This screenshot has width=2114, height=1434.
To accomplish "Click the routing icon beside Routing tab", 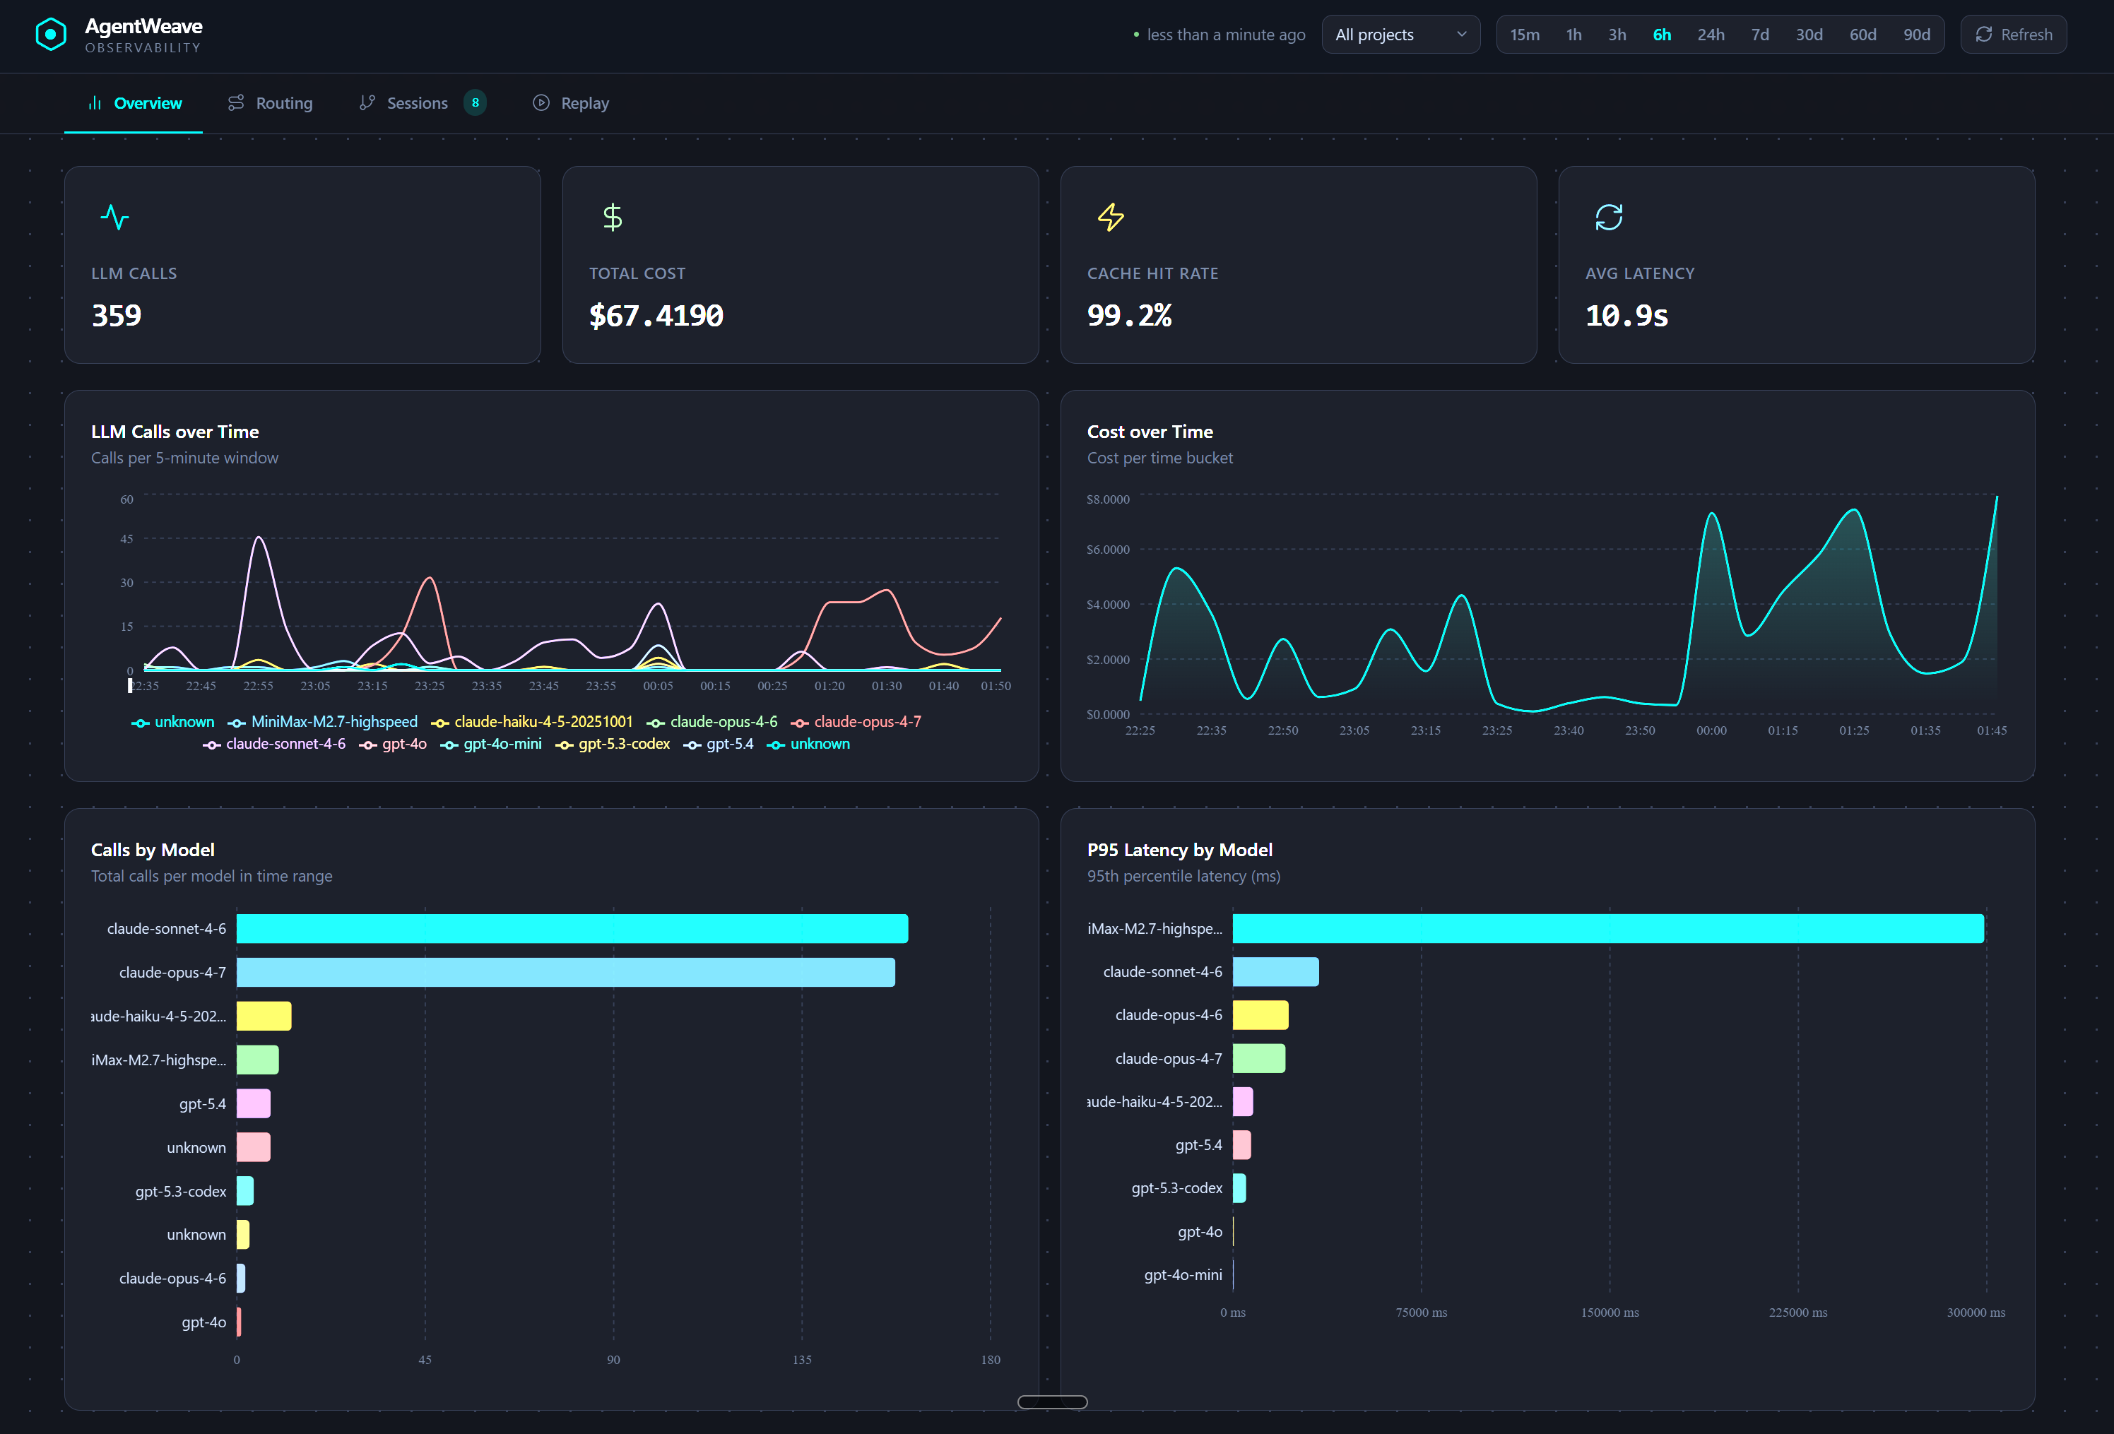I will click(x=235, y=102).
